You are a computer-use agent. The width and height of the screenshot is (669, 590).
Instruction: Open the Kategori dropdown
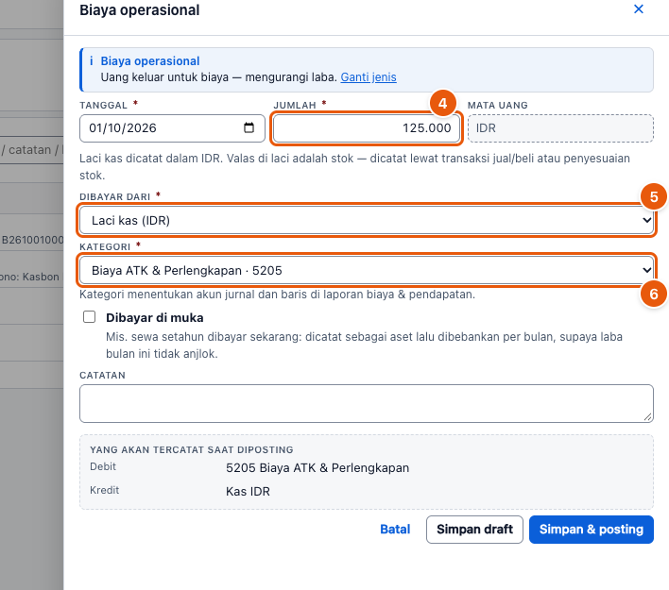(366, 270)
